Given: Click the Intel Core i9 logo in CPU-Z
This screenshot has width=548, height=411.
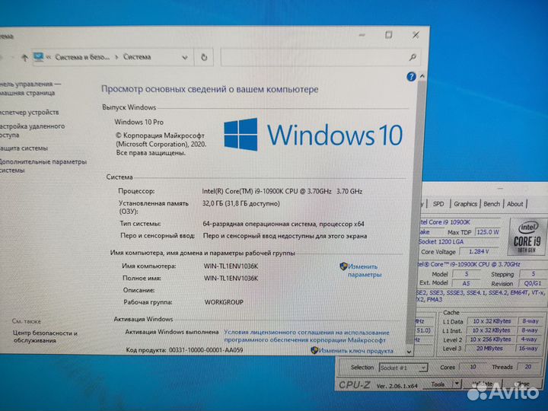Looking at the screenshot, I should click(527, 237).
